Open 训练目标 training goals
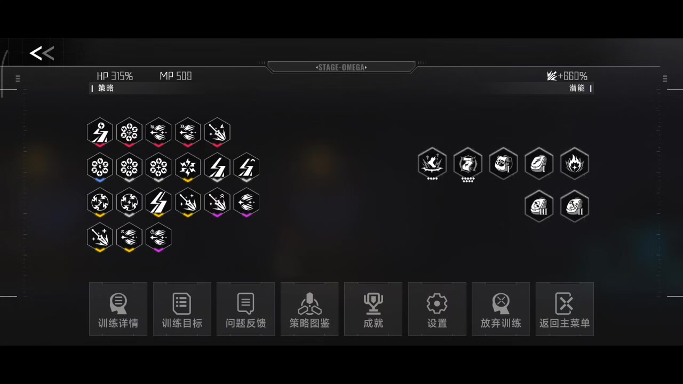This screenshot has width=683, height=384. pyautogui.click(x=182, y=309)
